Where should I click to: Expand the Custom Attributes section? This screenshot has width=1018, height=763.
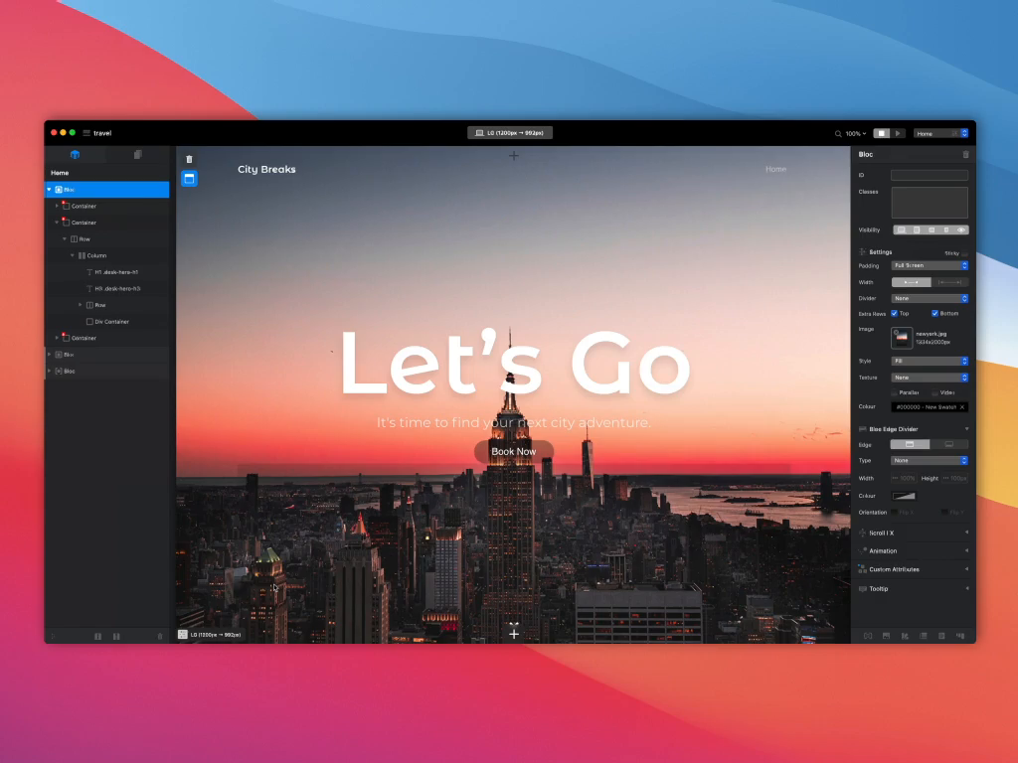[966, 569]
